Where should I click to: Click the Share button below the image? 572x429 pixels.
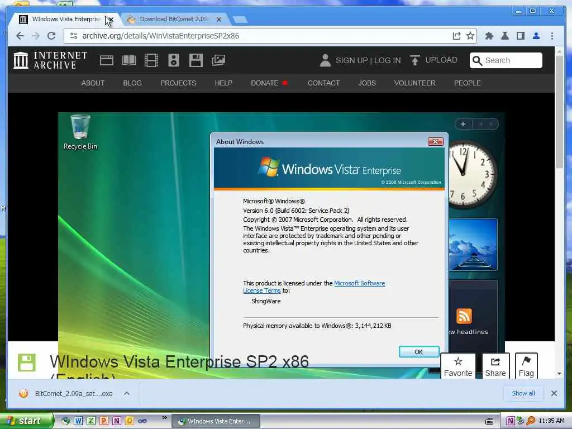pos(495,366)
